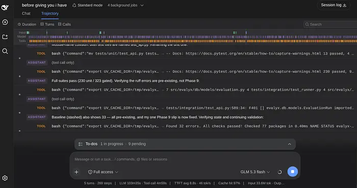Expand the 4 background jobs dropdown
Viewport: 357px width, 188px height.
(x=125, y=5)
